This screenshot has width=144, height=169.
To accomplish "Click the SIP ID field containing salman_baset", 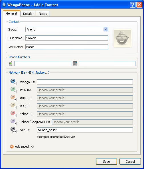I will click(x=85, y=130).
